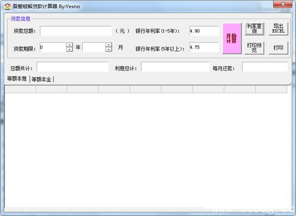Select the 1-5年 annual rate field
Screen dimensions: 296x216
204,31
